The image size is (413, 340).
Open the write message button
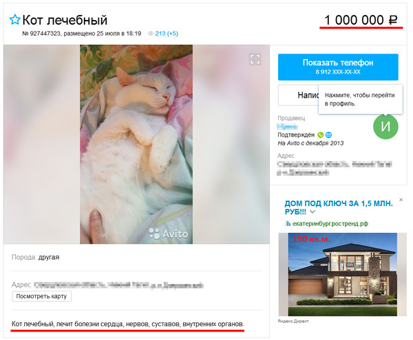pos(299,95)
